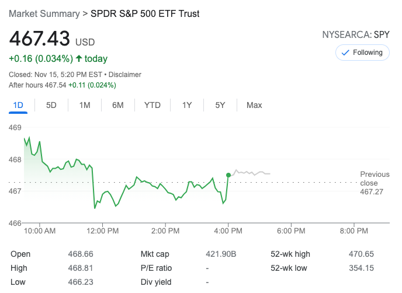The image size is (402, 293).
Task: Click the gray after-hours line on chart
Action: click(x=251, y=173)
